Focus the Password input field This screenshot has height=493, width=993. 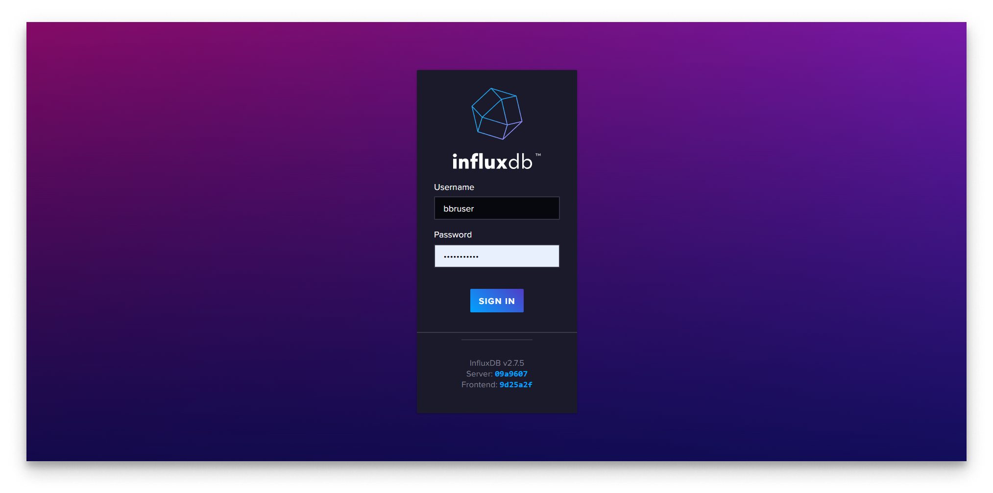pos(496,256)
